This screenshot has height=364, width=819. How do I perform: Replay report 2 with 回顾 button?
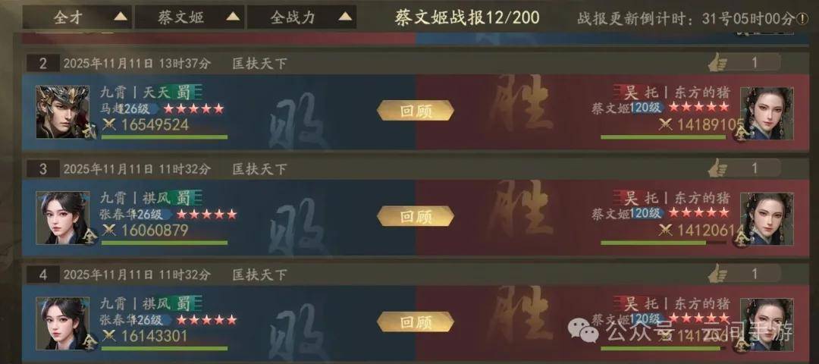coord(416,111)
